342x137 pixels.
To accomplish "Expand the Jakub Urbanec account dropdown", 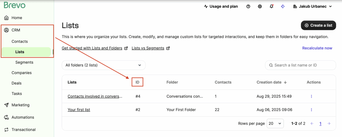I will tap(313, 6).
